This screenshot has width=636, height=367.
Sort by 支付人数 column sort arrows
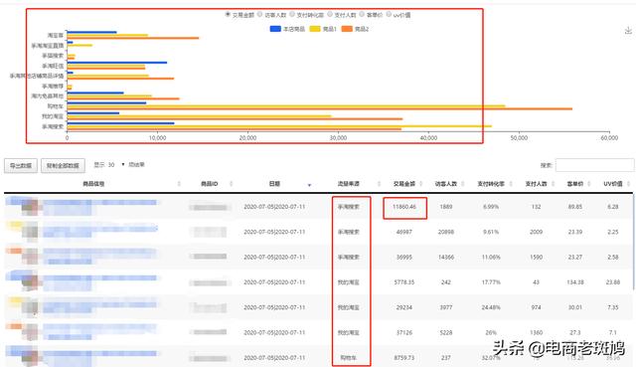(x=553, y=184)
